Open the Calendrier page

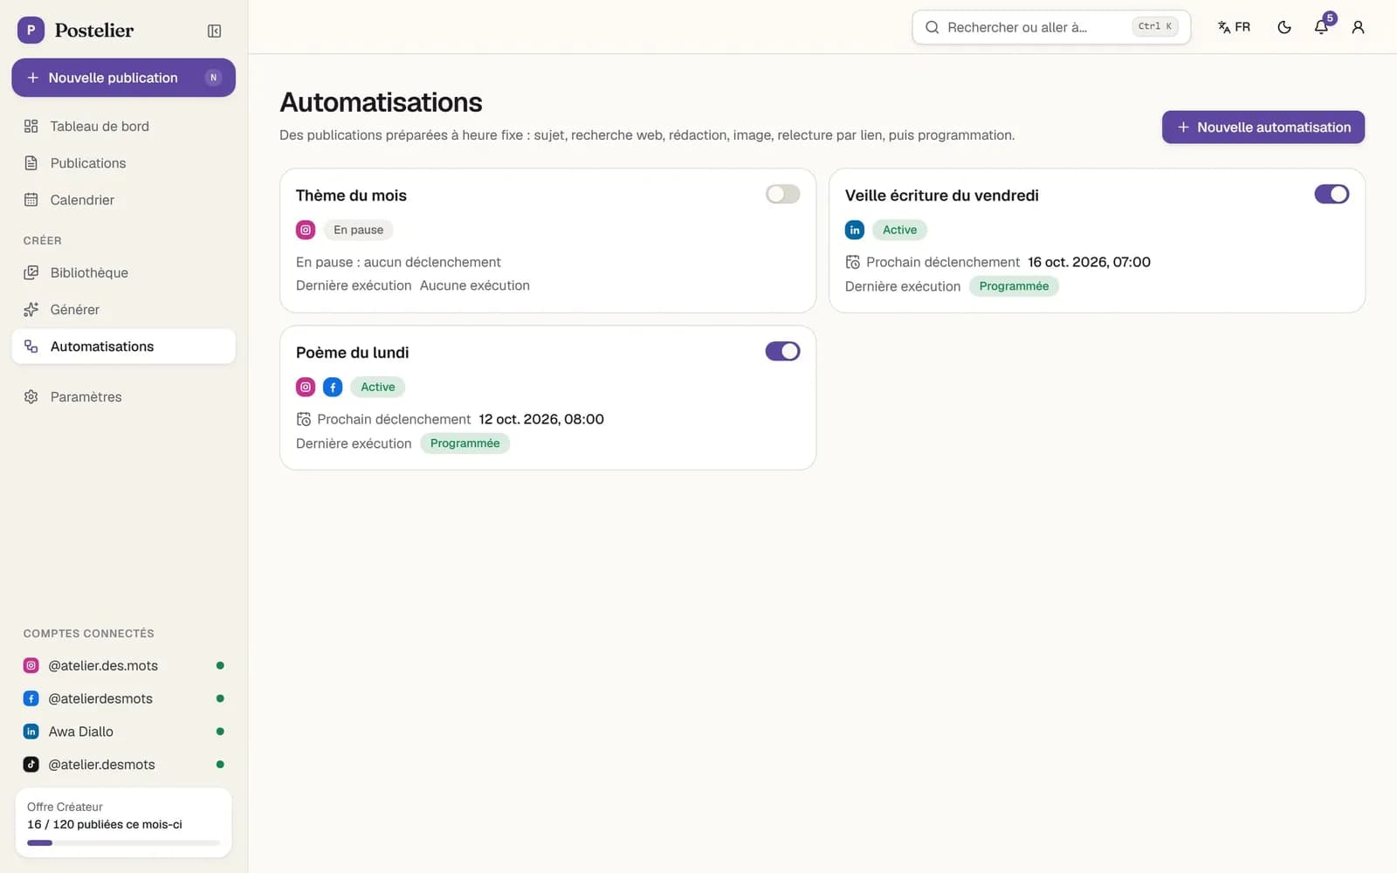123,200
